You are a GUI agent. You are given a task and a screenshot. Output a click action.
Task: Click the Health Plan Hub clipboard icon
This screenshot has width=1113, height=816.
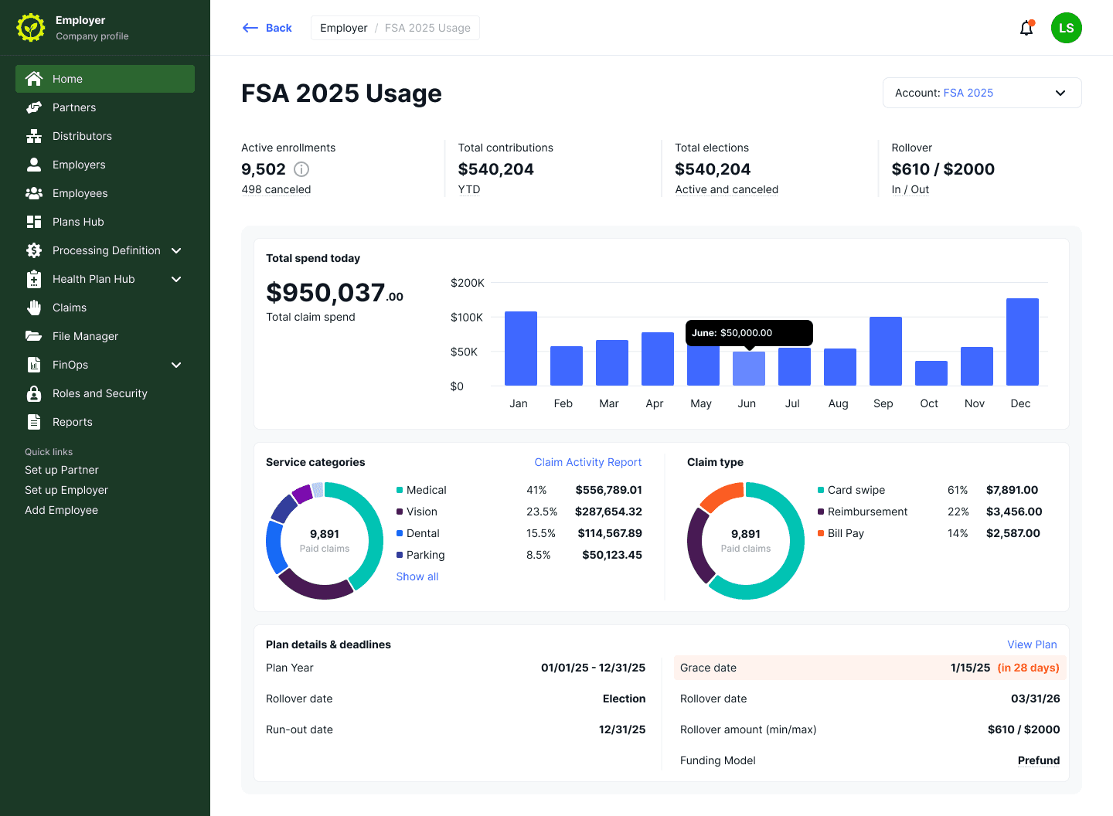(34, 279)
